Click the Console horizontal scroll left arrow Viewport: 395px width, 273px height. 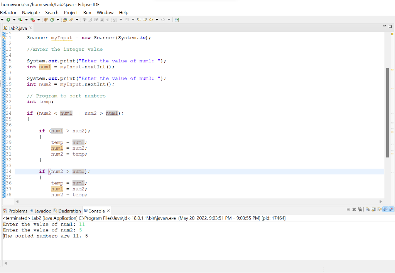(x=5, y=263)
